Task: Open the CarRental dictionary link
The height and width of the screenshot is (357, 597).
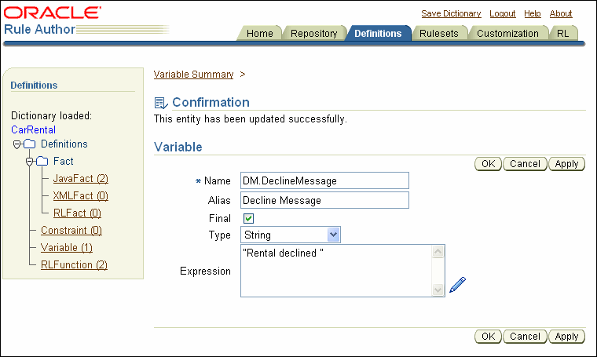Action: coord(34,129)
